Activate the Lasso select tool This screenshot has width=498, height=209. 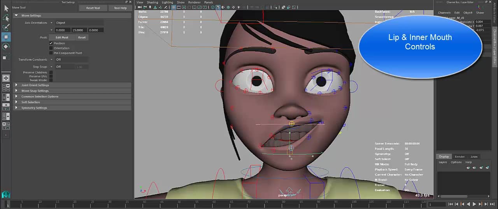click(x=6, y=18)
